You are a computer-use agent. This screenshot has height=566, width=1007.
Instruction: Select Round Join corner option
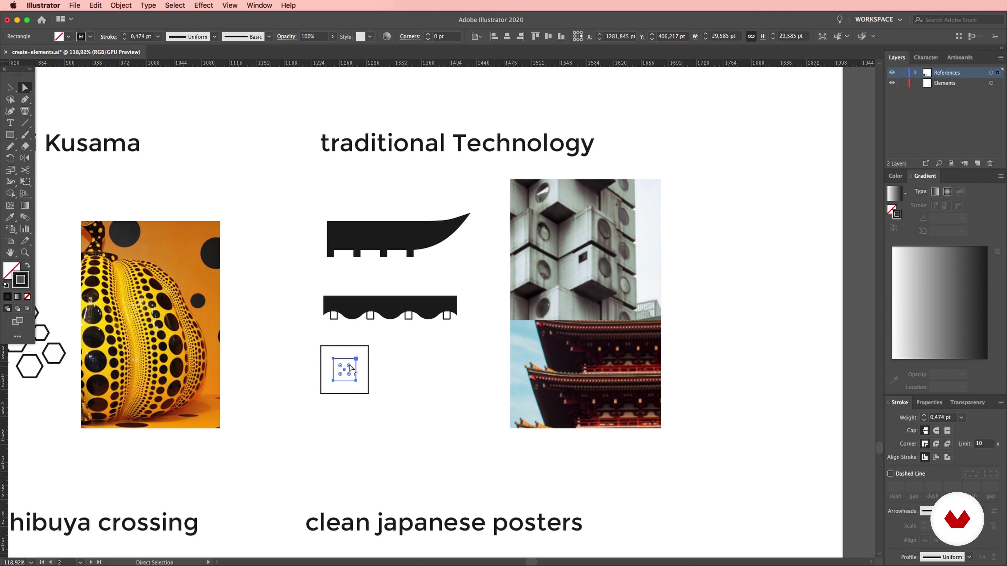tap(936, 444)
